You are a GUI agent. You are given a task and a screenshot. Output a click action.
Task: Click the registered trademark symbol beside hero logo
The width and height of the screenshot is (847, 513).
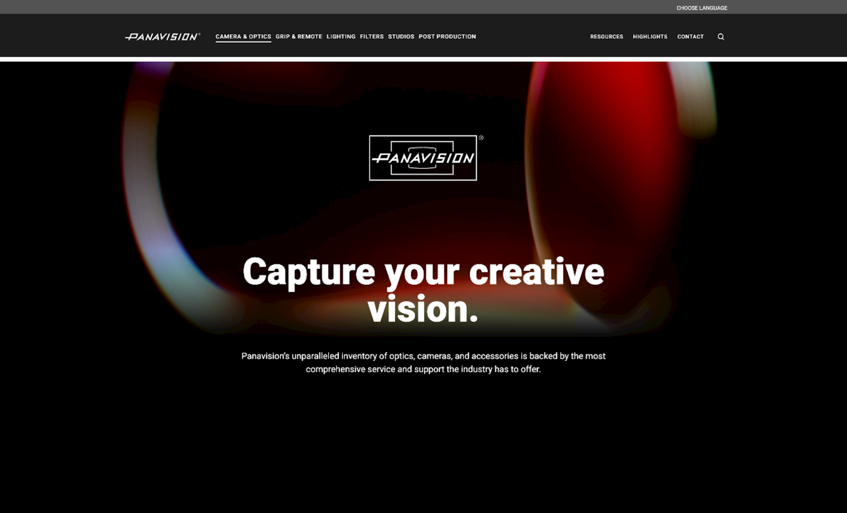tap(481, 138)
